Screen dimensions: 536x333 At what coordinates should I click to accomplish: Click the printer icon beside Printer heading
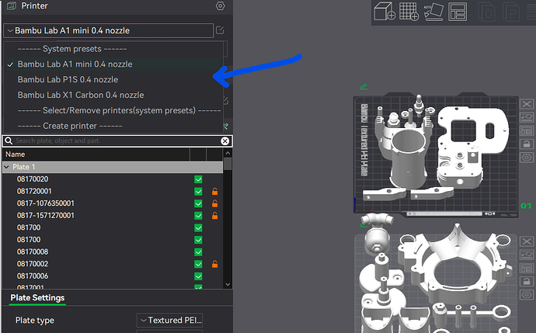point(12,5)
